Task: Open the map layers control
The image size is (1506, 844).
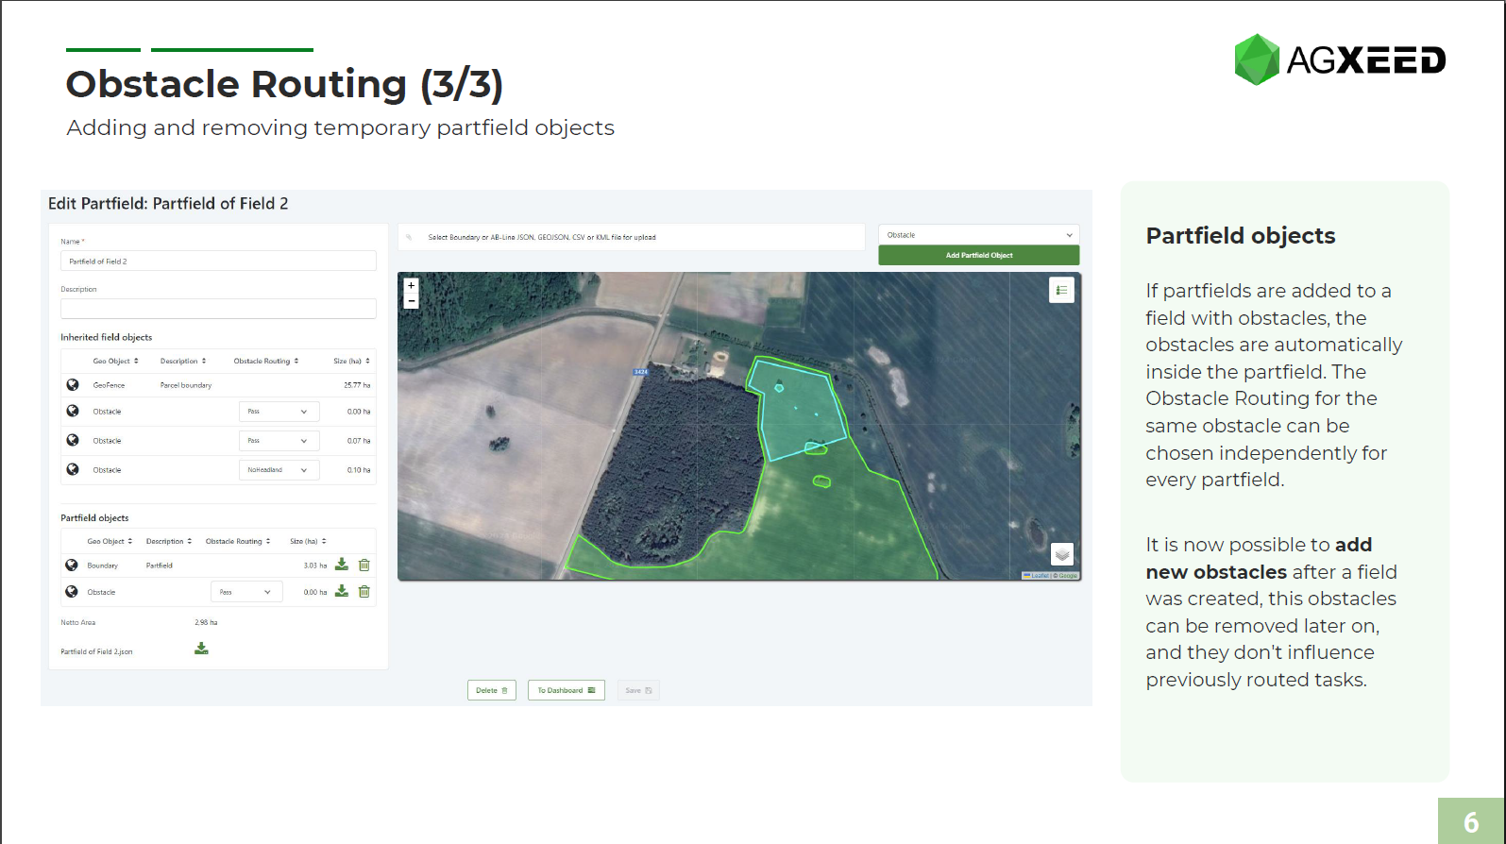Action: click(1061, 554)
